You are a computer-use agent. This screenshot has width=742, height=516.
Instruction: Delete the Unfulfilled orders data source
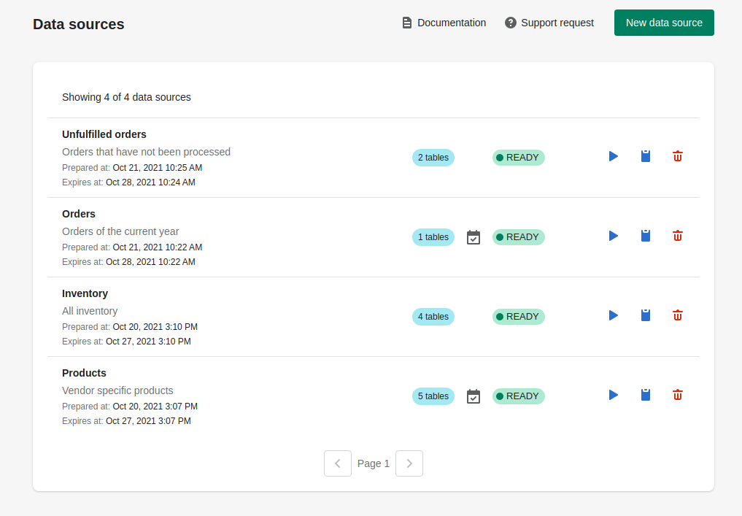[x=677, y=156]
